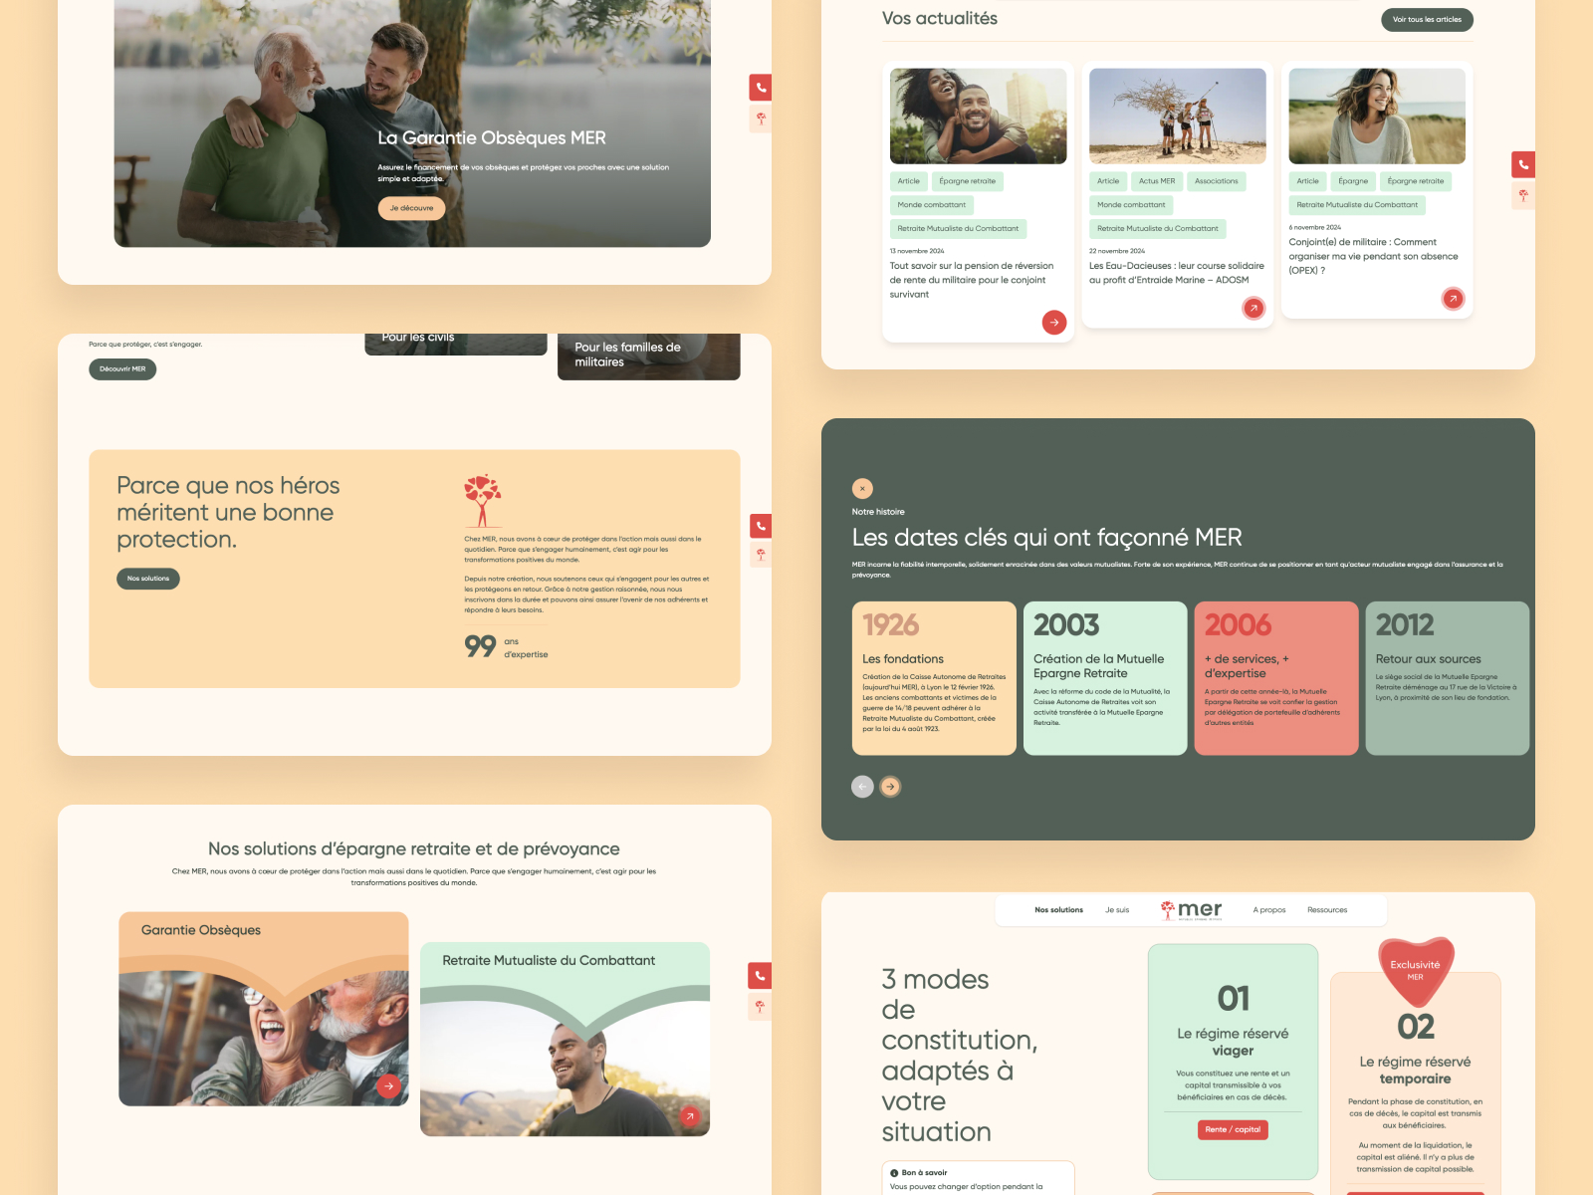Screen dimensions: 1593x1195
Task: Click tree icon beside the Garantie Obsèques MER hero
Action: coord(761,119)
